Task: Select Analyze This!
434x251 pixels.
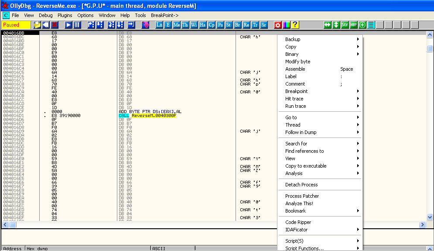Action: (320, 203)
